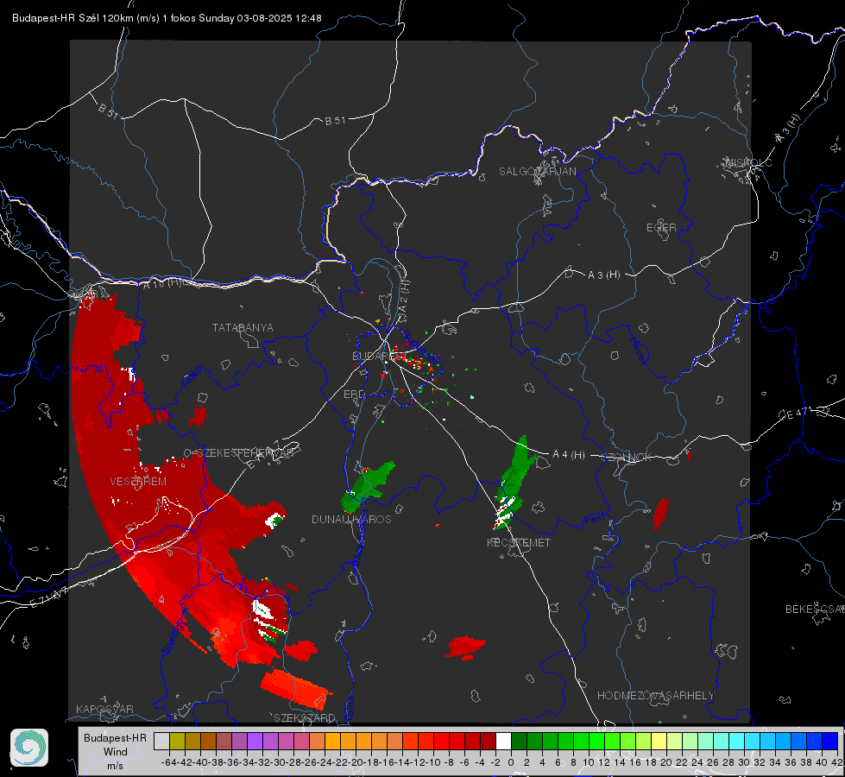845x777 pixels.
Task: Click the Budapest-HR Wind m/s legend label
Action: pyautogui.click(x=115, y=751)
